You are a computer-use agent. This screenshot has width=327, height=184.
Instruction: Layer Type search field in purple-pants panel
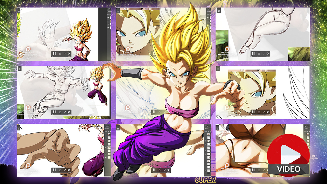click(208, 126)
